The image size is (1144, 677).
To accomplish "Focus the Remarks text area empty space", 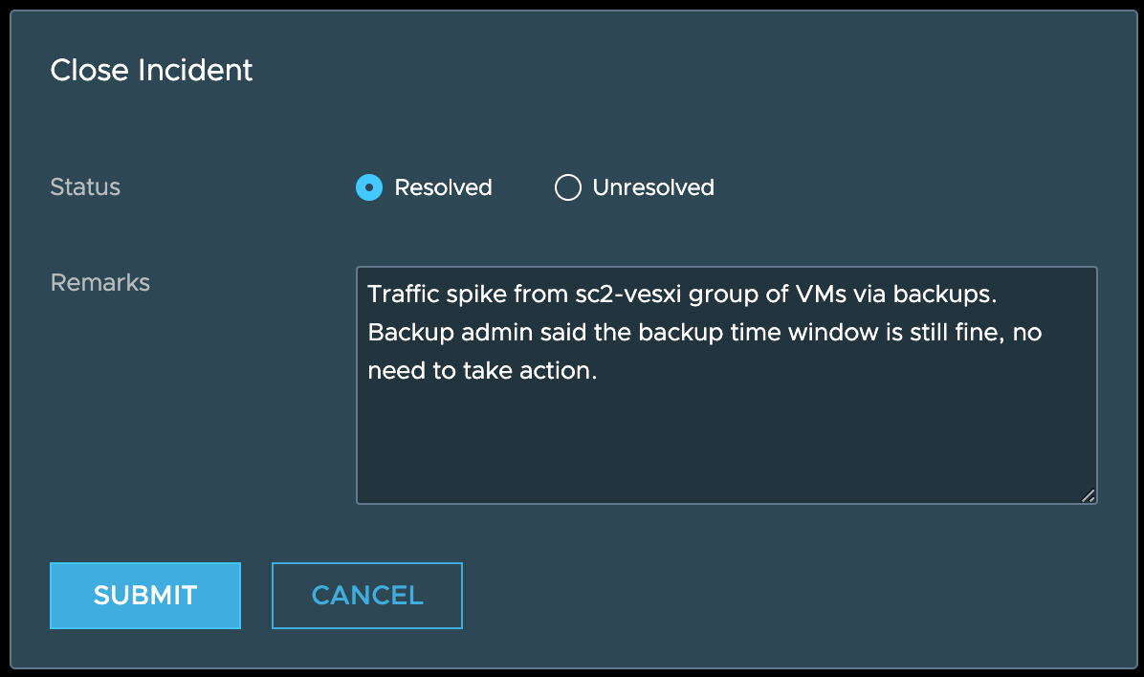I will point(727,440).
